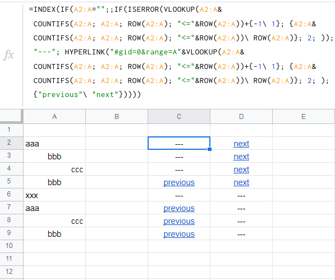Select row 8 header
The width and height of the screenshot is (335, 280).
[11, 220]
